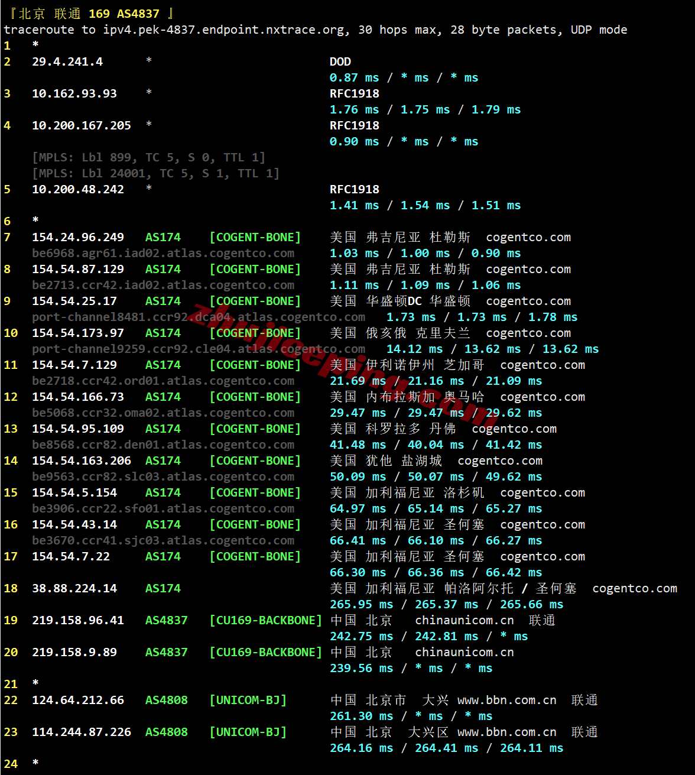
Task: Select IP address 124.64.212.66
Action: click(78, 700)
